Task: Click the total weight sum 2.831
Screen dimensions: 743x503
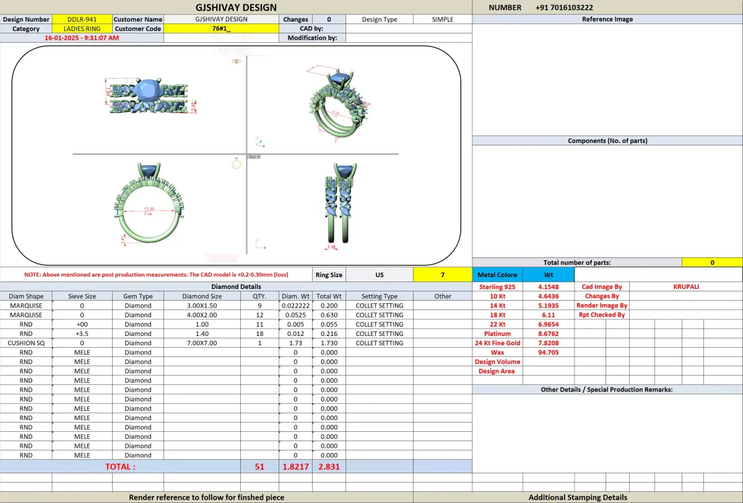Action: [x=329, y=466]
